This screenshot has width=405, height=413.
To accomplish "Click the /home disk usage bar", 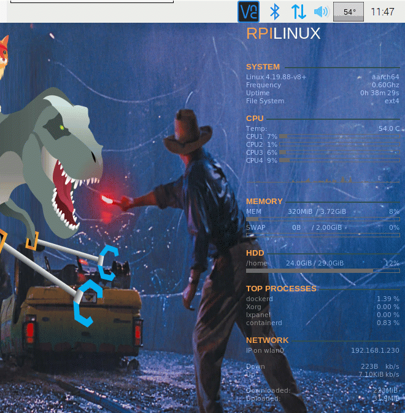I will click(x=323, y=271).
